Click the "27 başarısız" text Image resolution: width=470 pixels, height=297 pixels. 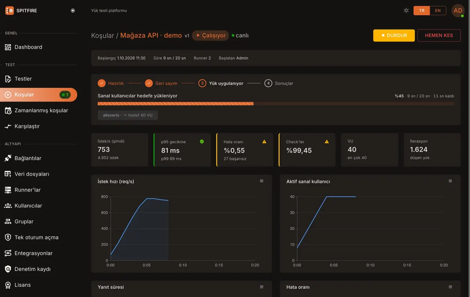coord(235,159)
